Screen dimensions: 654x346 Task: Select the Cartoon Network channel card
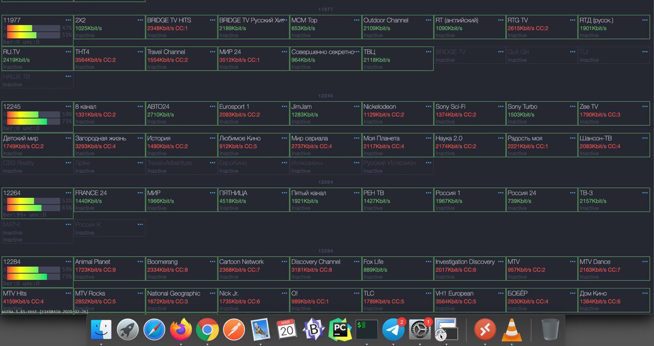tap(253, 269)
